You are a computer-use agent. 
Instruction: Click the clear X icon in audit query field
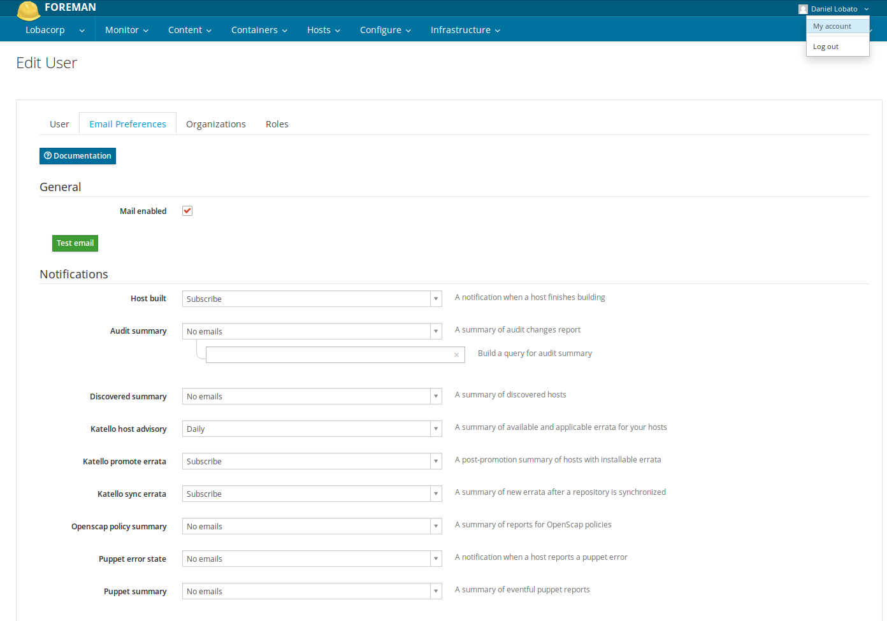(456, 355)
